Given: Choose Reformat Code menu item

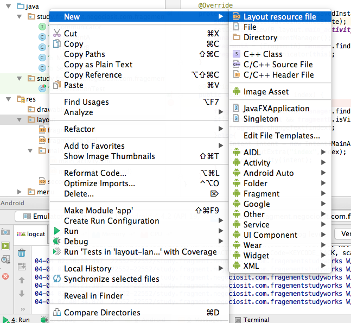Looking at the screenshot, I should [95, 173].
